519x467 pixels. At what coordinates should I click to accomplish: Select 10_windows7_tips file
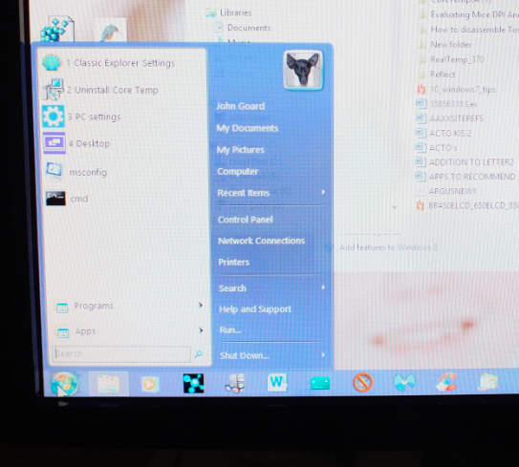coord(463,90)
